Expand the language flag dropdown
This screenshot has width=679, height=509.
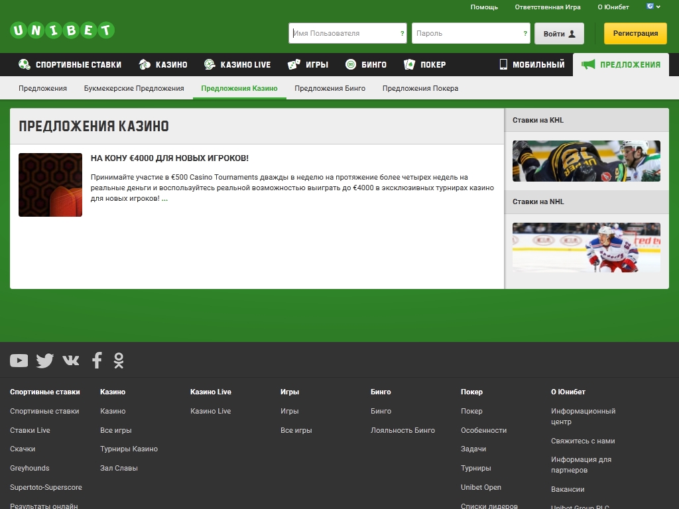tap(653, 7)
